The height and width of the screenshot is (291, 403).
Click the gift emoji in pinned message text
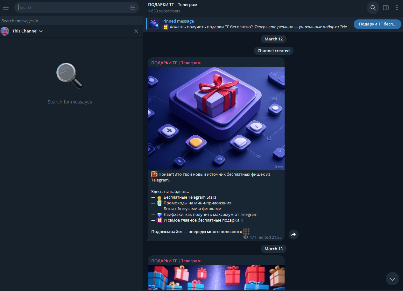pyautogui.click(x=166, y=27)
